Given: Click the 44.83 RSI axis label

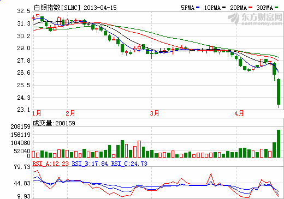Looking at the screenshot, I should pyautogui.click(x=22, y=183).
